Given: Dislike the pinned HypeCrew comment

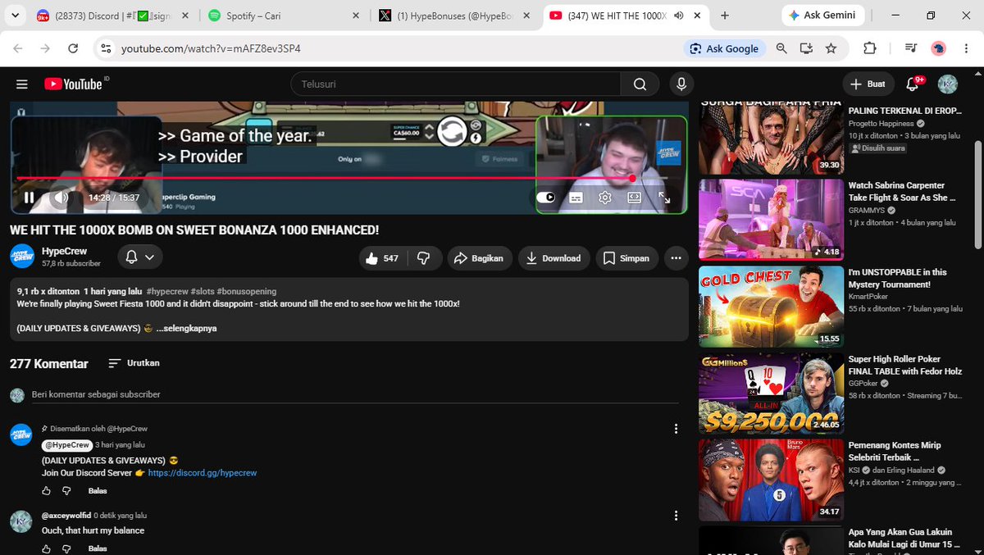Looking at the screenshot, I should click(x=67, y=491).
